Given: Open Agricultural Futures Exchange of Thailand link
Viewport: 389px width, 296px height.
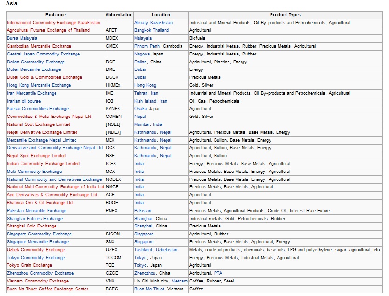Looking at the screenshot, I should pyautogui.click(x=48, y=30).
